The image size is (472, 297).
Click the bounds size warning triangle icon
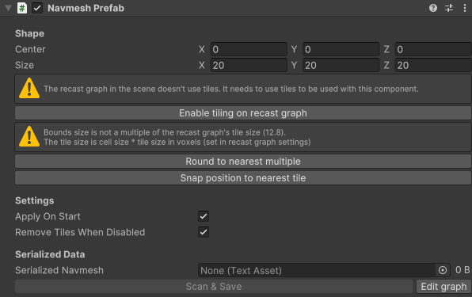[x=29, y=136]
